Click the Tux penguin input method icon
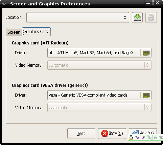This screenshot has height=145, width=163. 131,137
